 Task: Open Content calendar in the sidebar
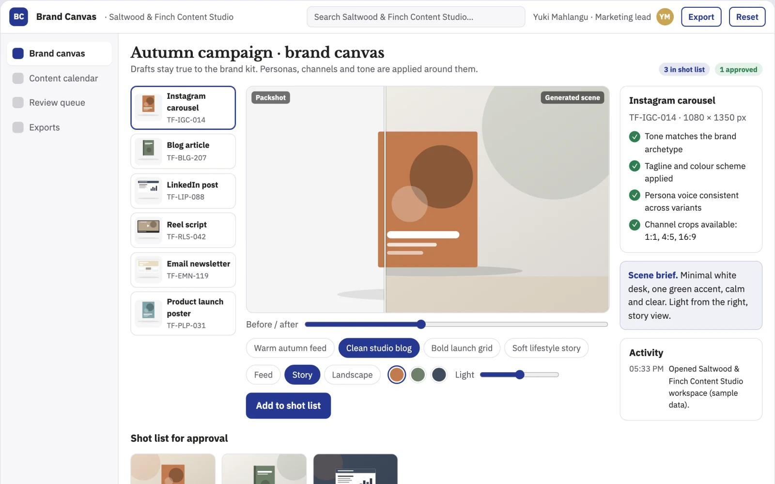coord(59,78)
